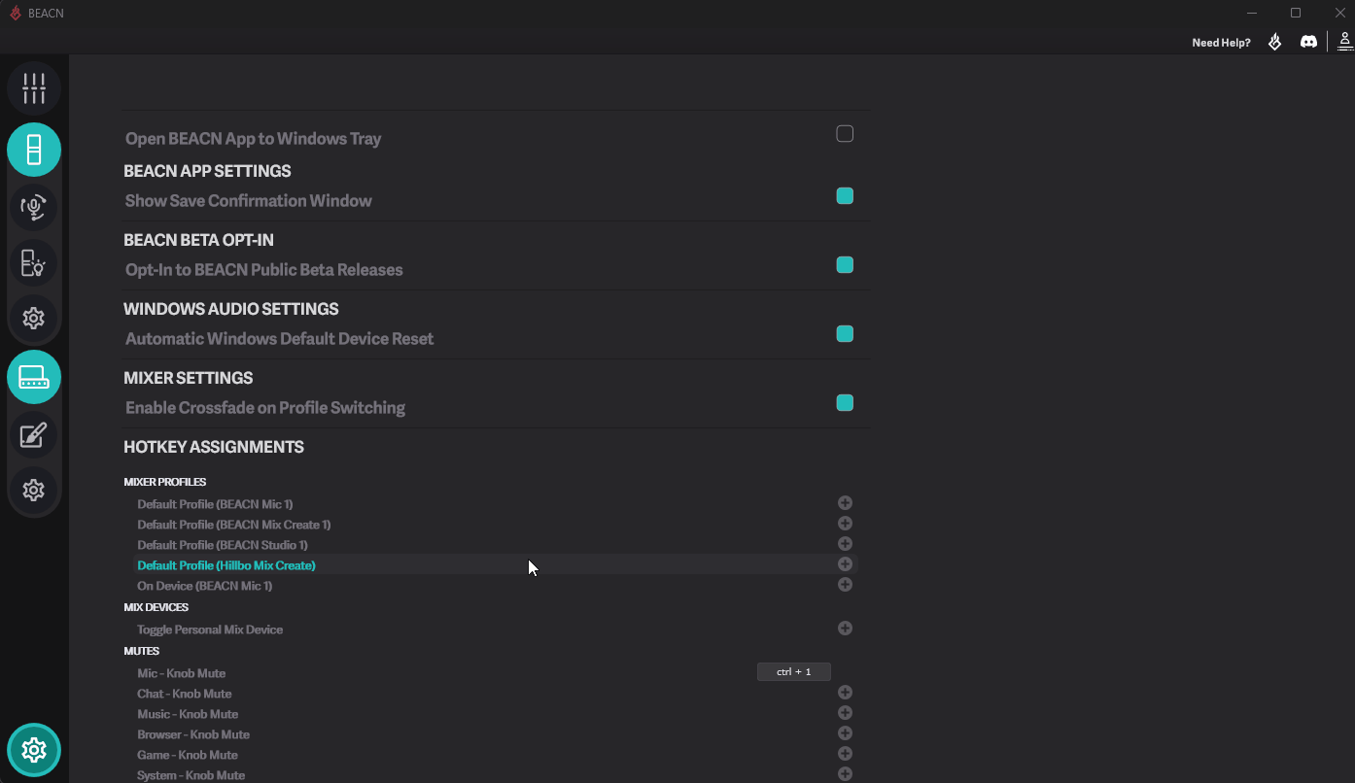Select Mic - Knob Mute row
Viewport: 1355px width, 783px height.
click(496, 673)
